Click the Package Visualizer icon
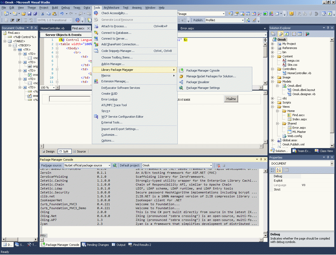Image resolution: width=336 pixels, height=255 pixels. [x=181, y=82]
